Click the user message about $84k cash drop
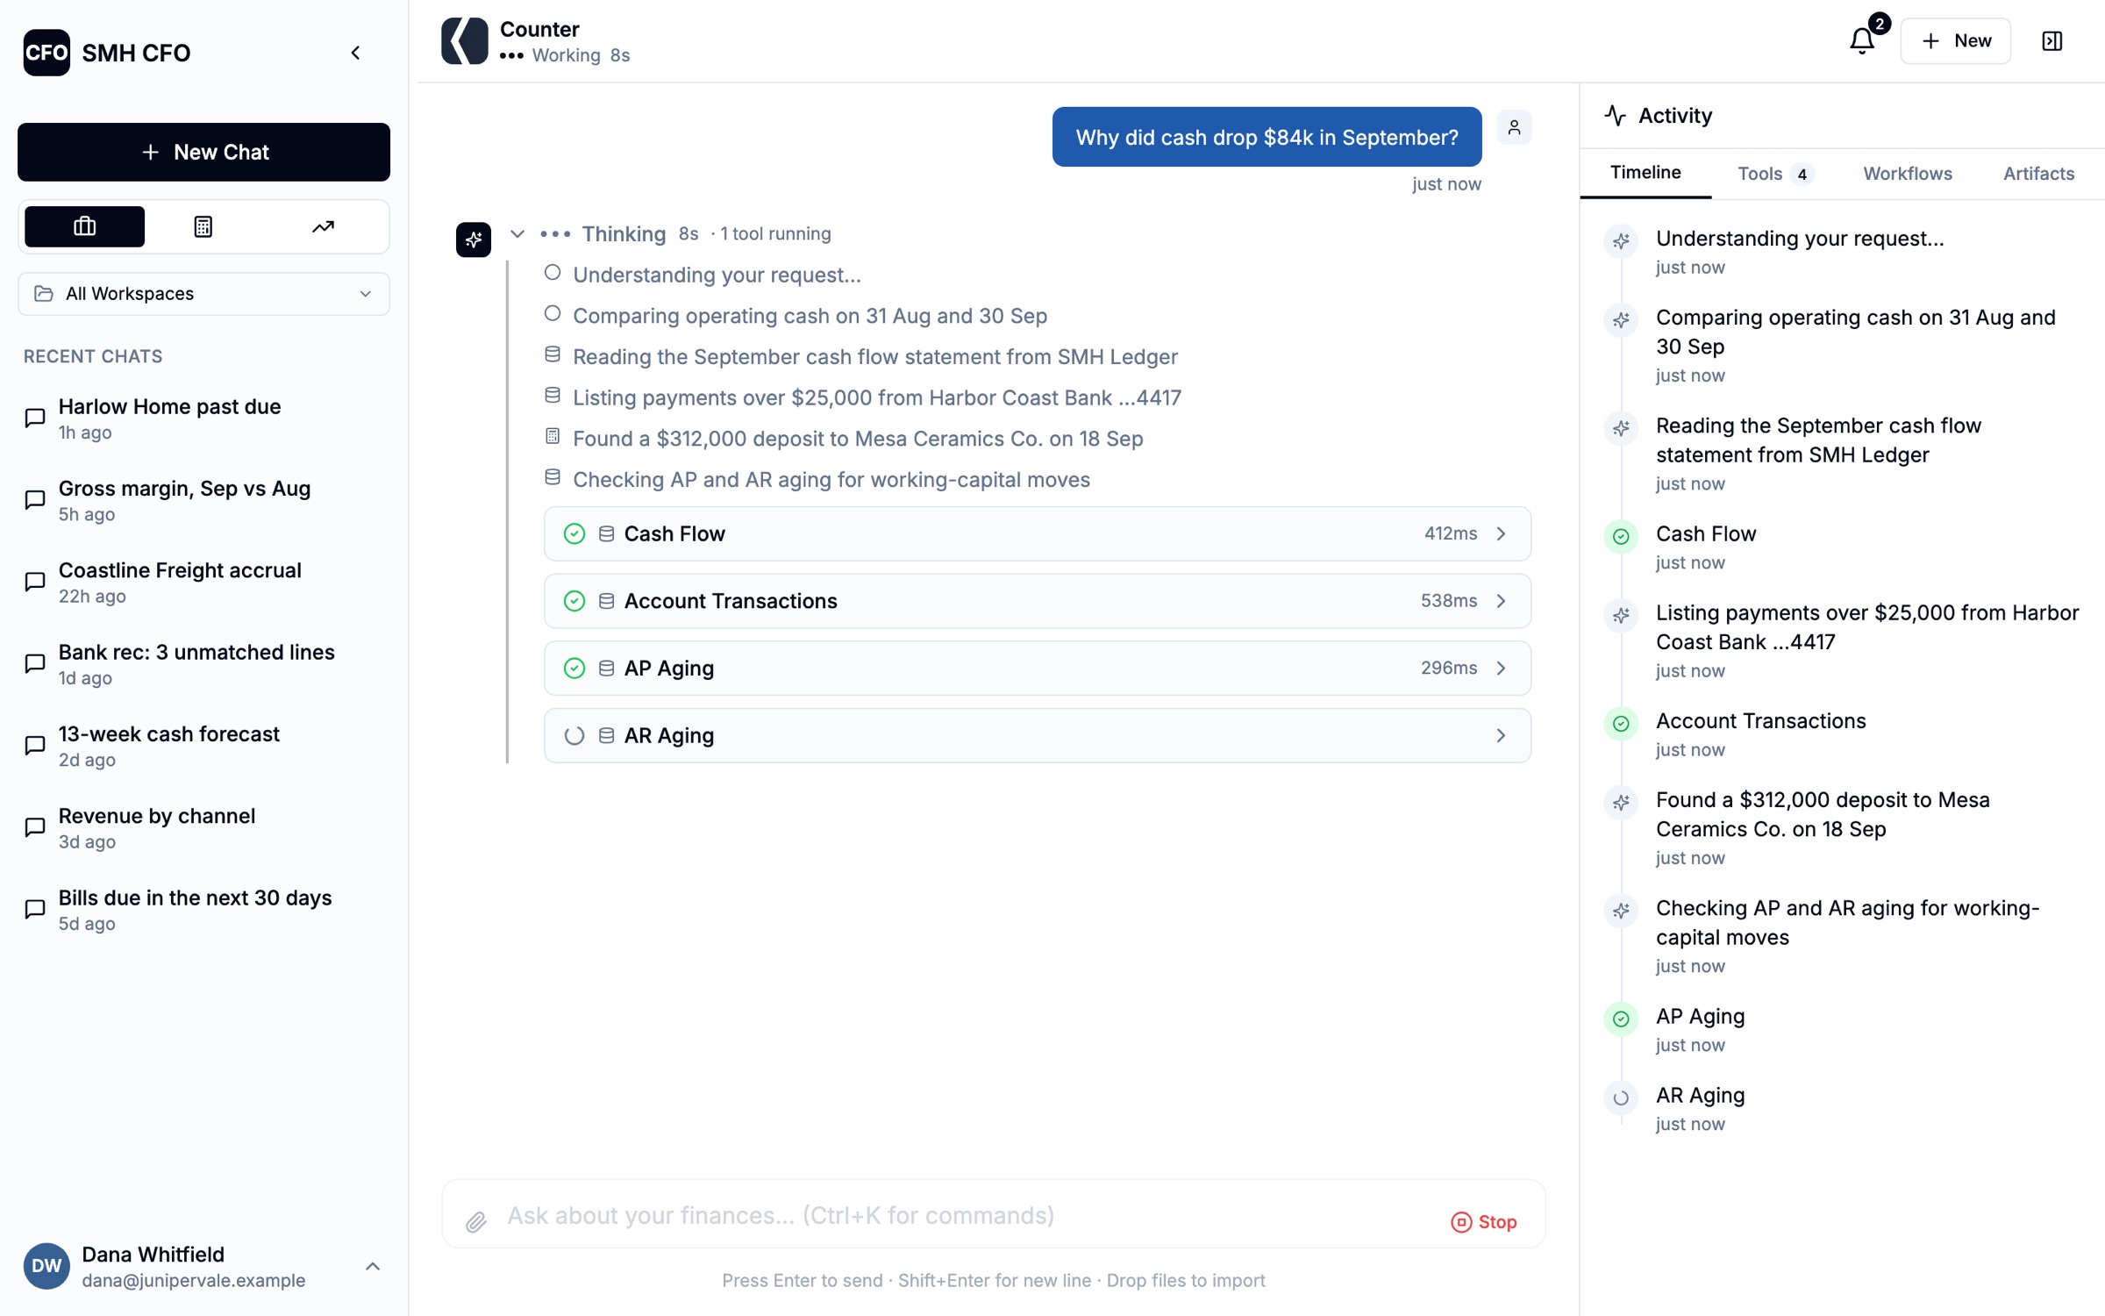The image size is (2105, 1316). (1267, 137)
